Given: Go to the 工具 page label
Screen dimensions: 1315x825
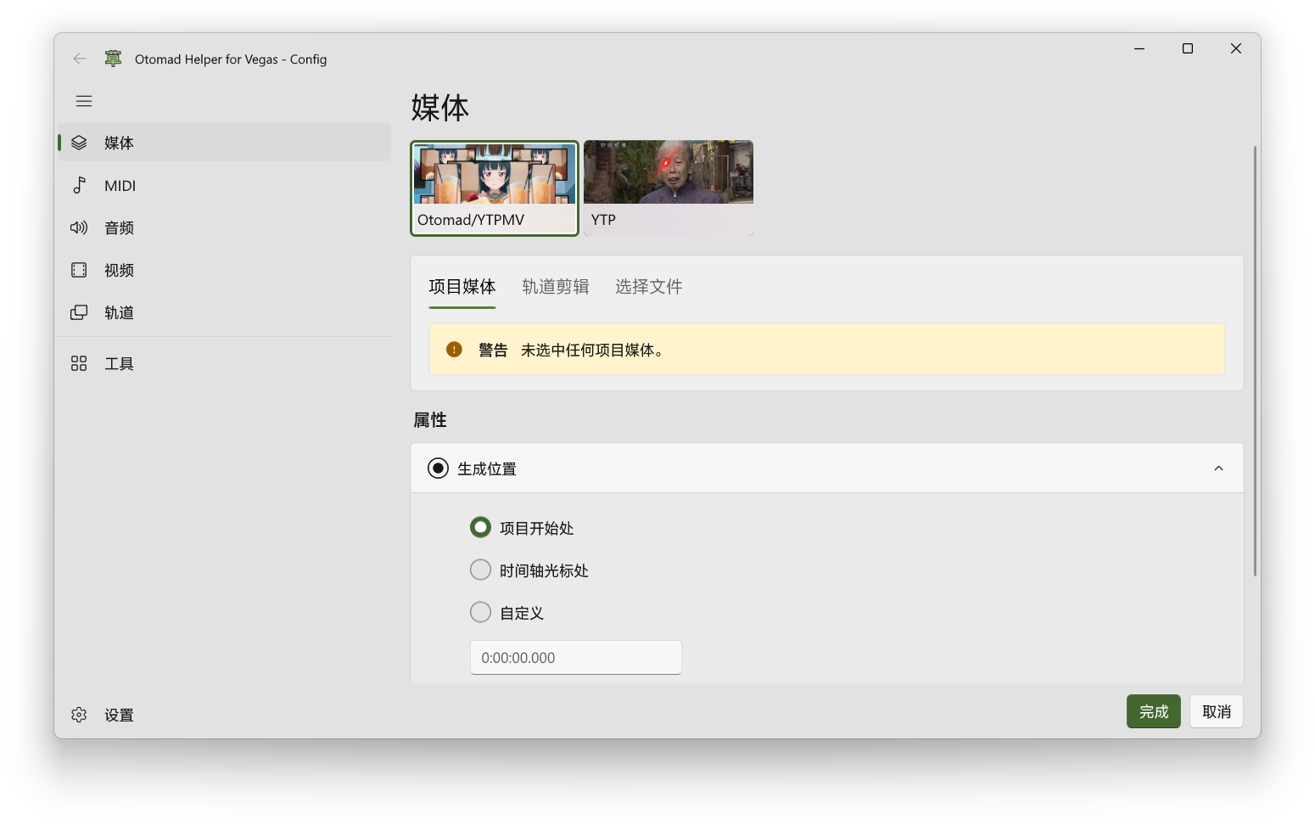Looking at the screenshot, I should click(119, 363).
